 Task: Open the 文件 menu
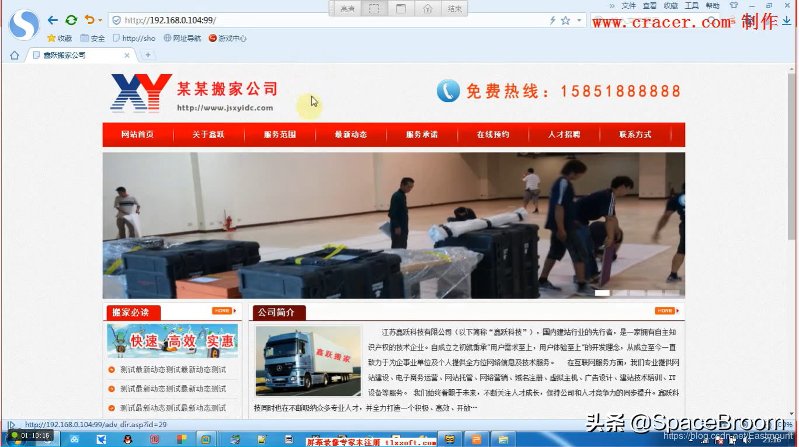pyautogui.click(x=628, y=6)
